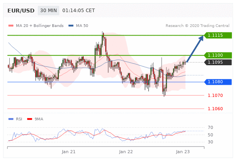Click the EUR/USD pair title

pos(21,11)
